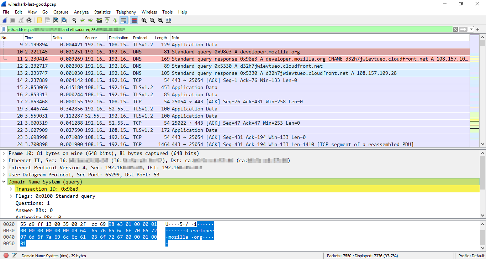Screen dimensions: 486x259
Task: Sort packets by Protocol column header
Action: click(x=142, y=38)
